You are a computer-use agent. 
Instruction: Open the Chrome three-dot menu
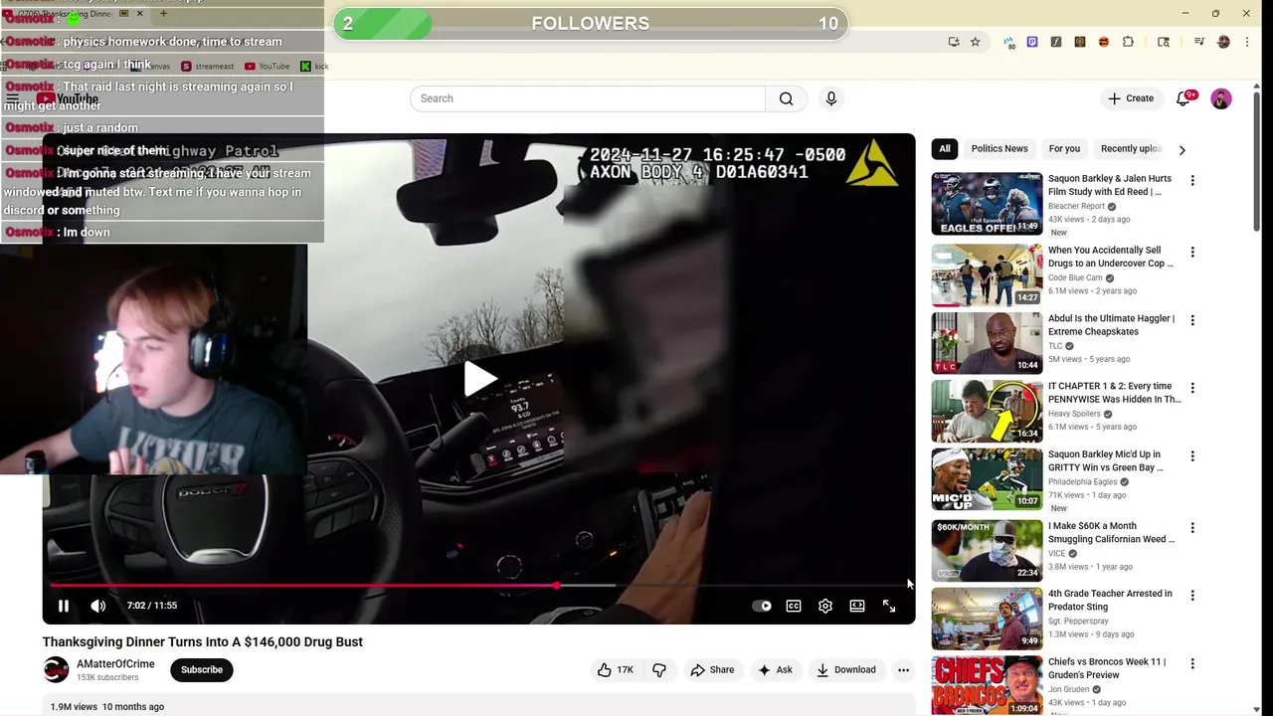tap(1247, 42)
